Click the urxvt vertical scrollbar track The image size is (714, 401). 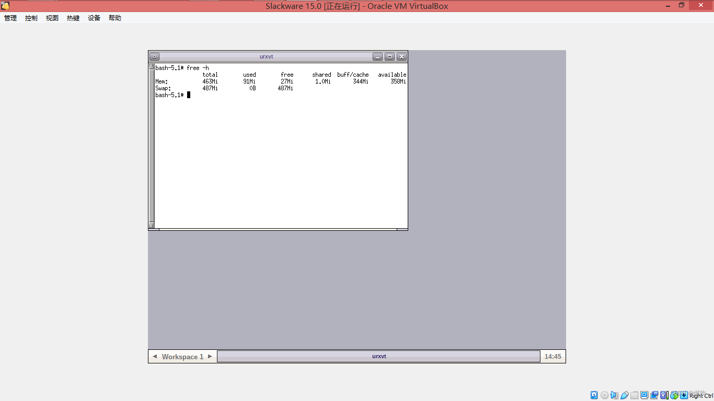152,146
